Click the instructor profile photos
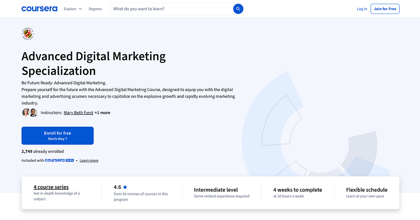Image resolution: width=420 pixels, height=220 pixels. pos(30,113)
